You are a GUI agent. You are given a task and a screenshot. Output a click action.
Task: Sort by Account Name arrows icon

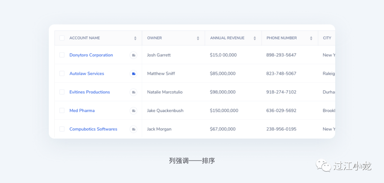click(x=135, y=38)
